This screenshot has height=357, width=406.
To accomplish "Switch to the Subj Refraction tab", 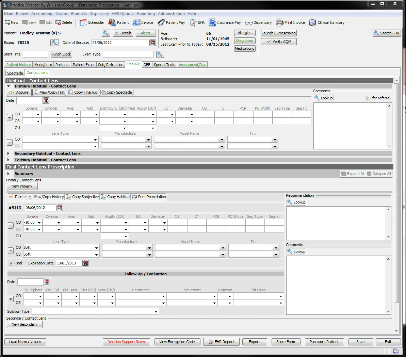I will (111, 65).
